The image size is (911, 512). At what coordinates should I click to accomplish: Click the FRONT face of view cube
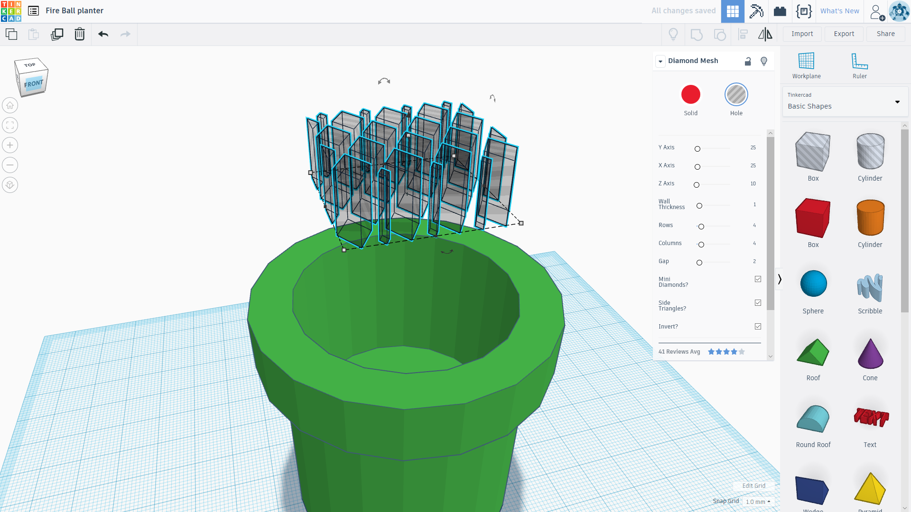tap(34, 84)
